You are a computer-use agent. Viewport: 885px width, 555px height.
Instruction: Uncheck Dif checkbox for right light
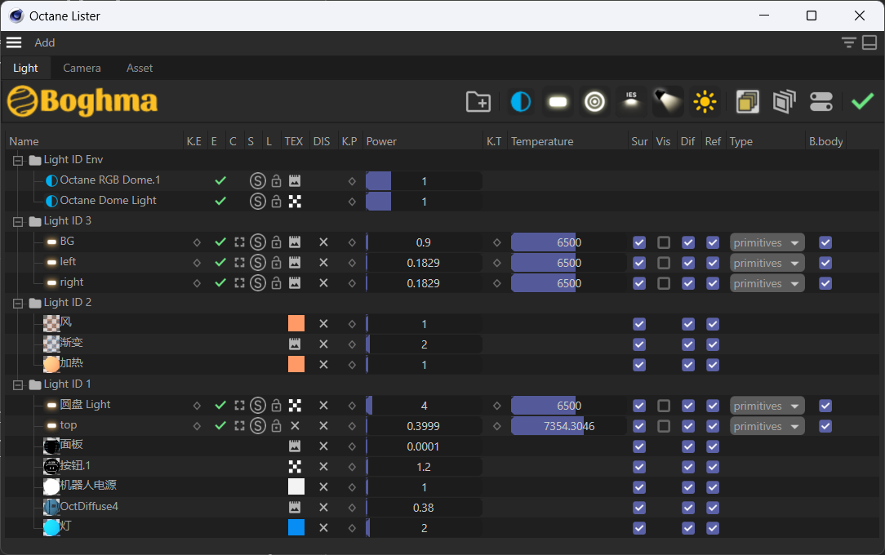pyautogui.click(x=688, y=283)
